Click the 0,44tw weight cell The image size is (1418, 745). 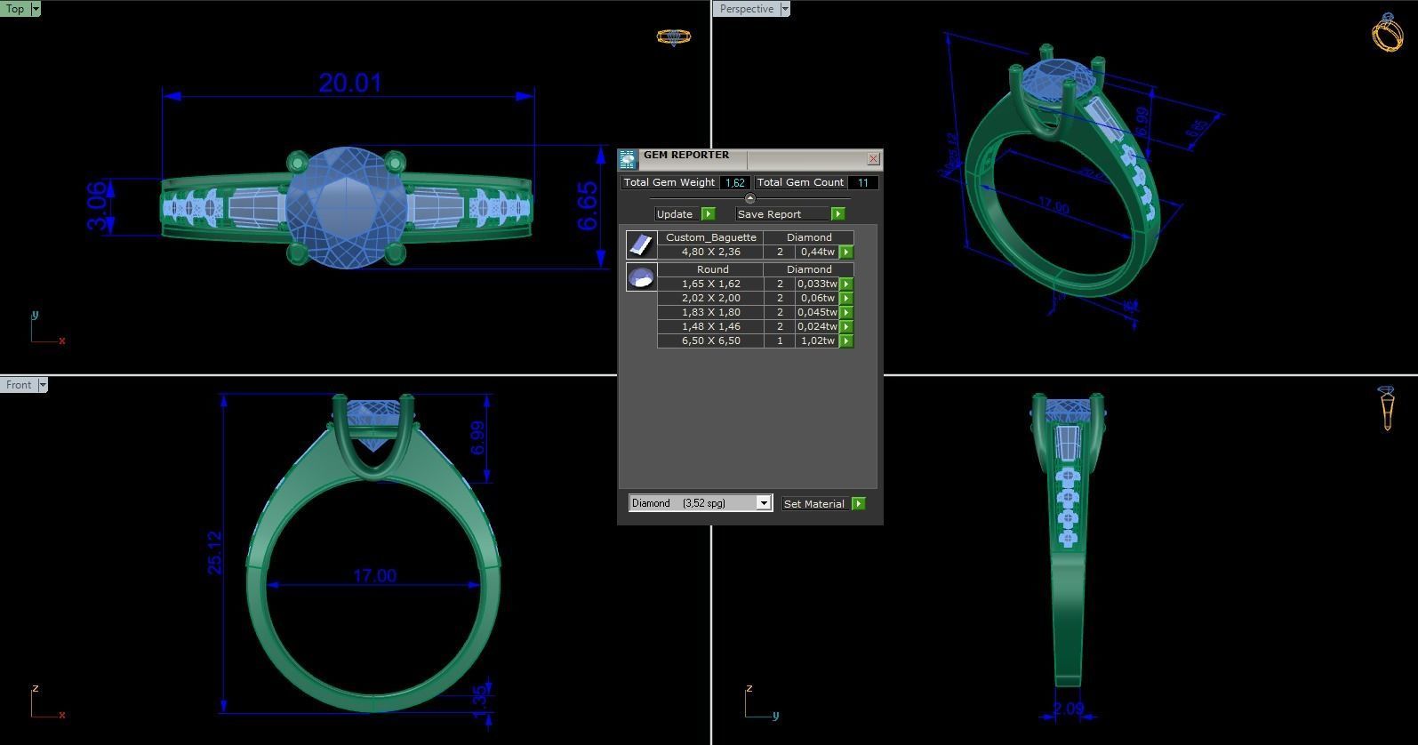tap(817, 252)
